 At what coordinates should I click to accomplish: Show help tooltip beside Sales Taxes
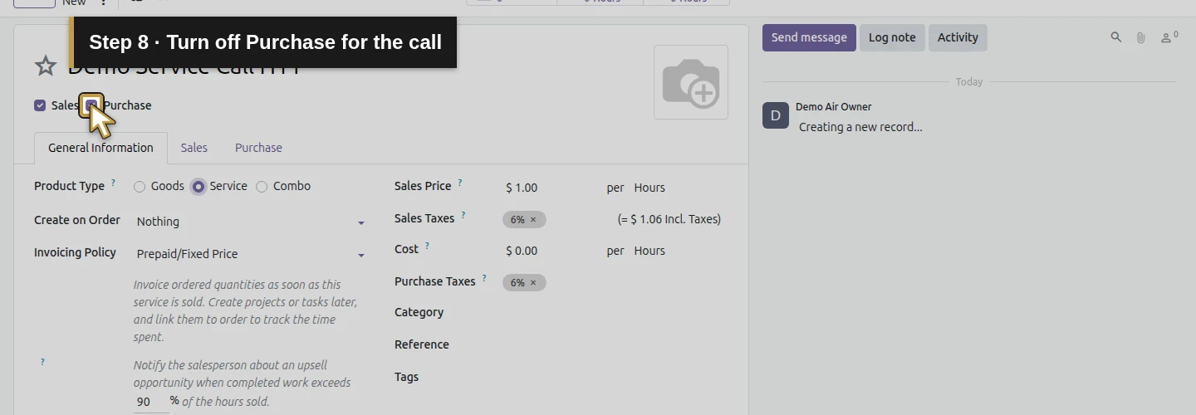click(x=463, y=215)
